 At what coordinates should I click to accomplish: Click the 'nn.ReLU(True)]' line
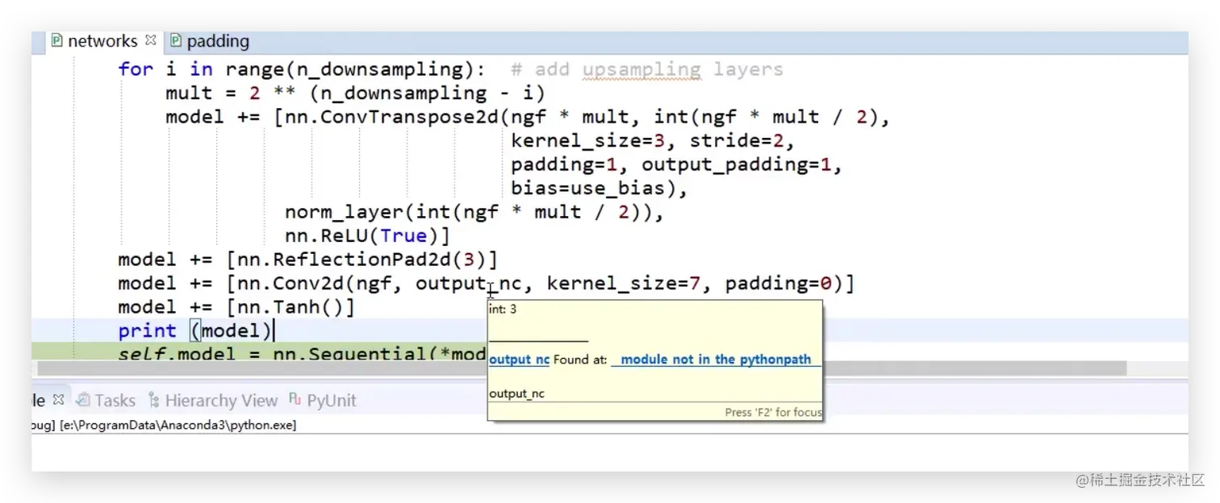367,236
